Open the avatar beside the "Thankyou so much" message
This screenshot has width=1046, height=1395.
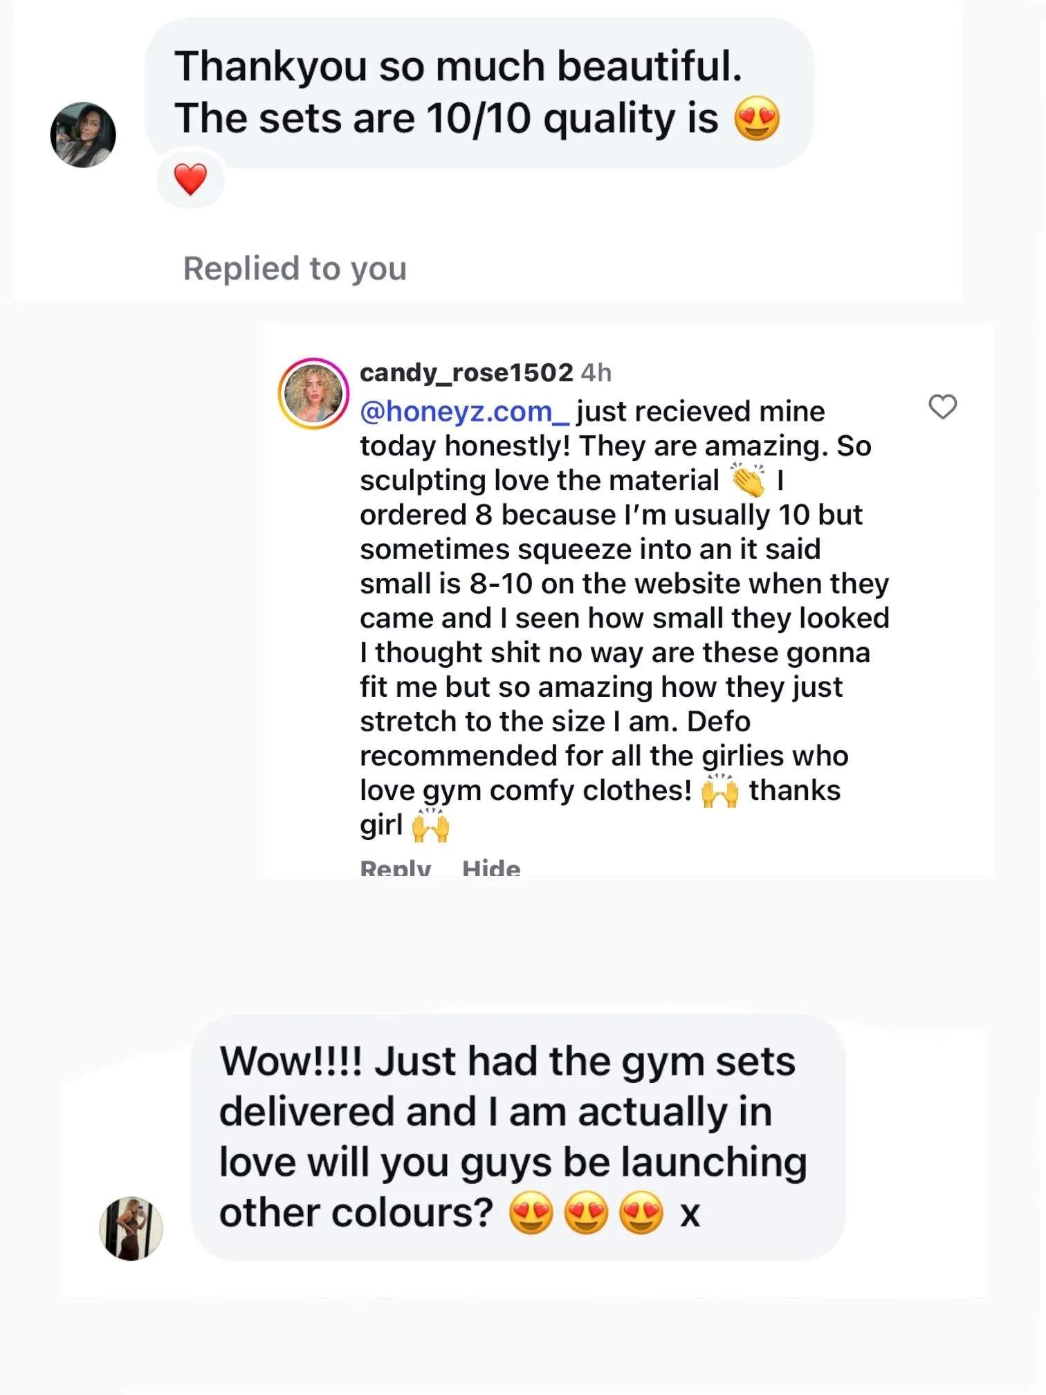83,135
